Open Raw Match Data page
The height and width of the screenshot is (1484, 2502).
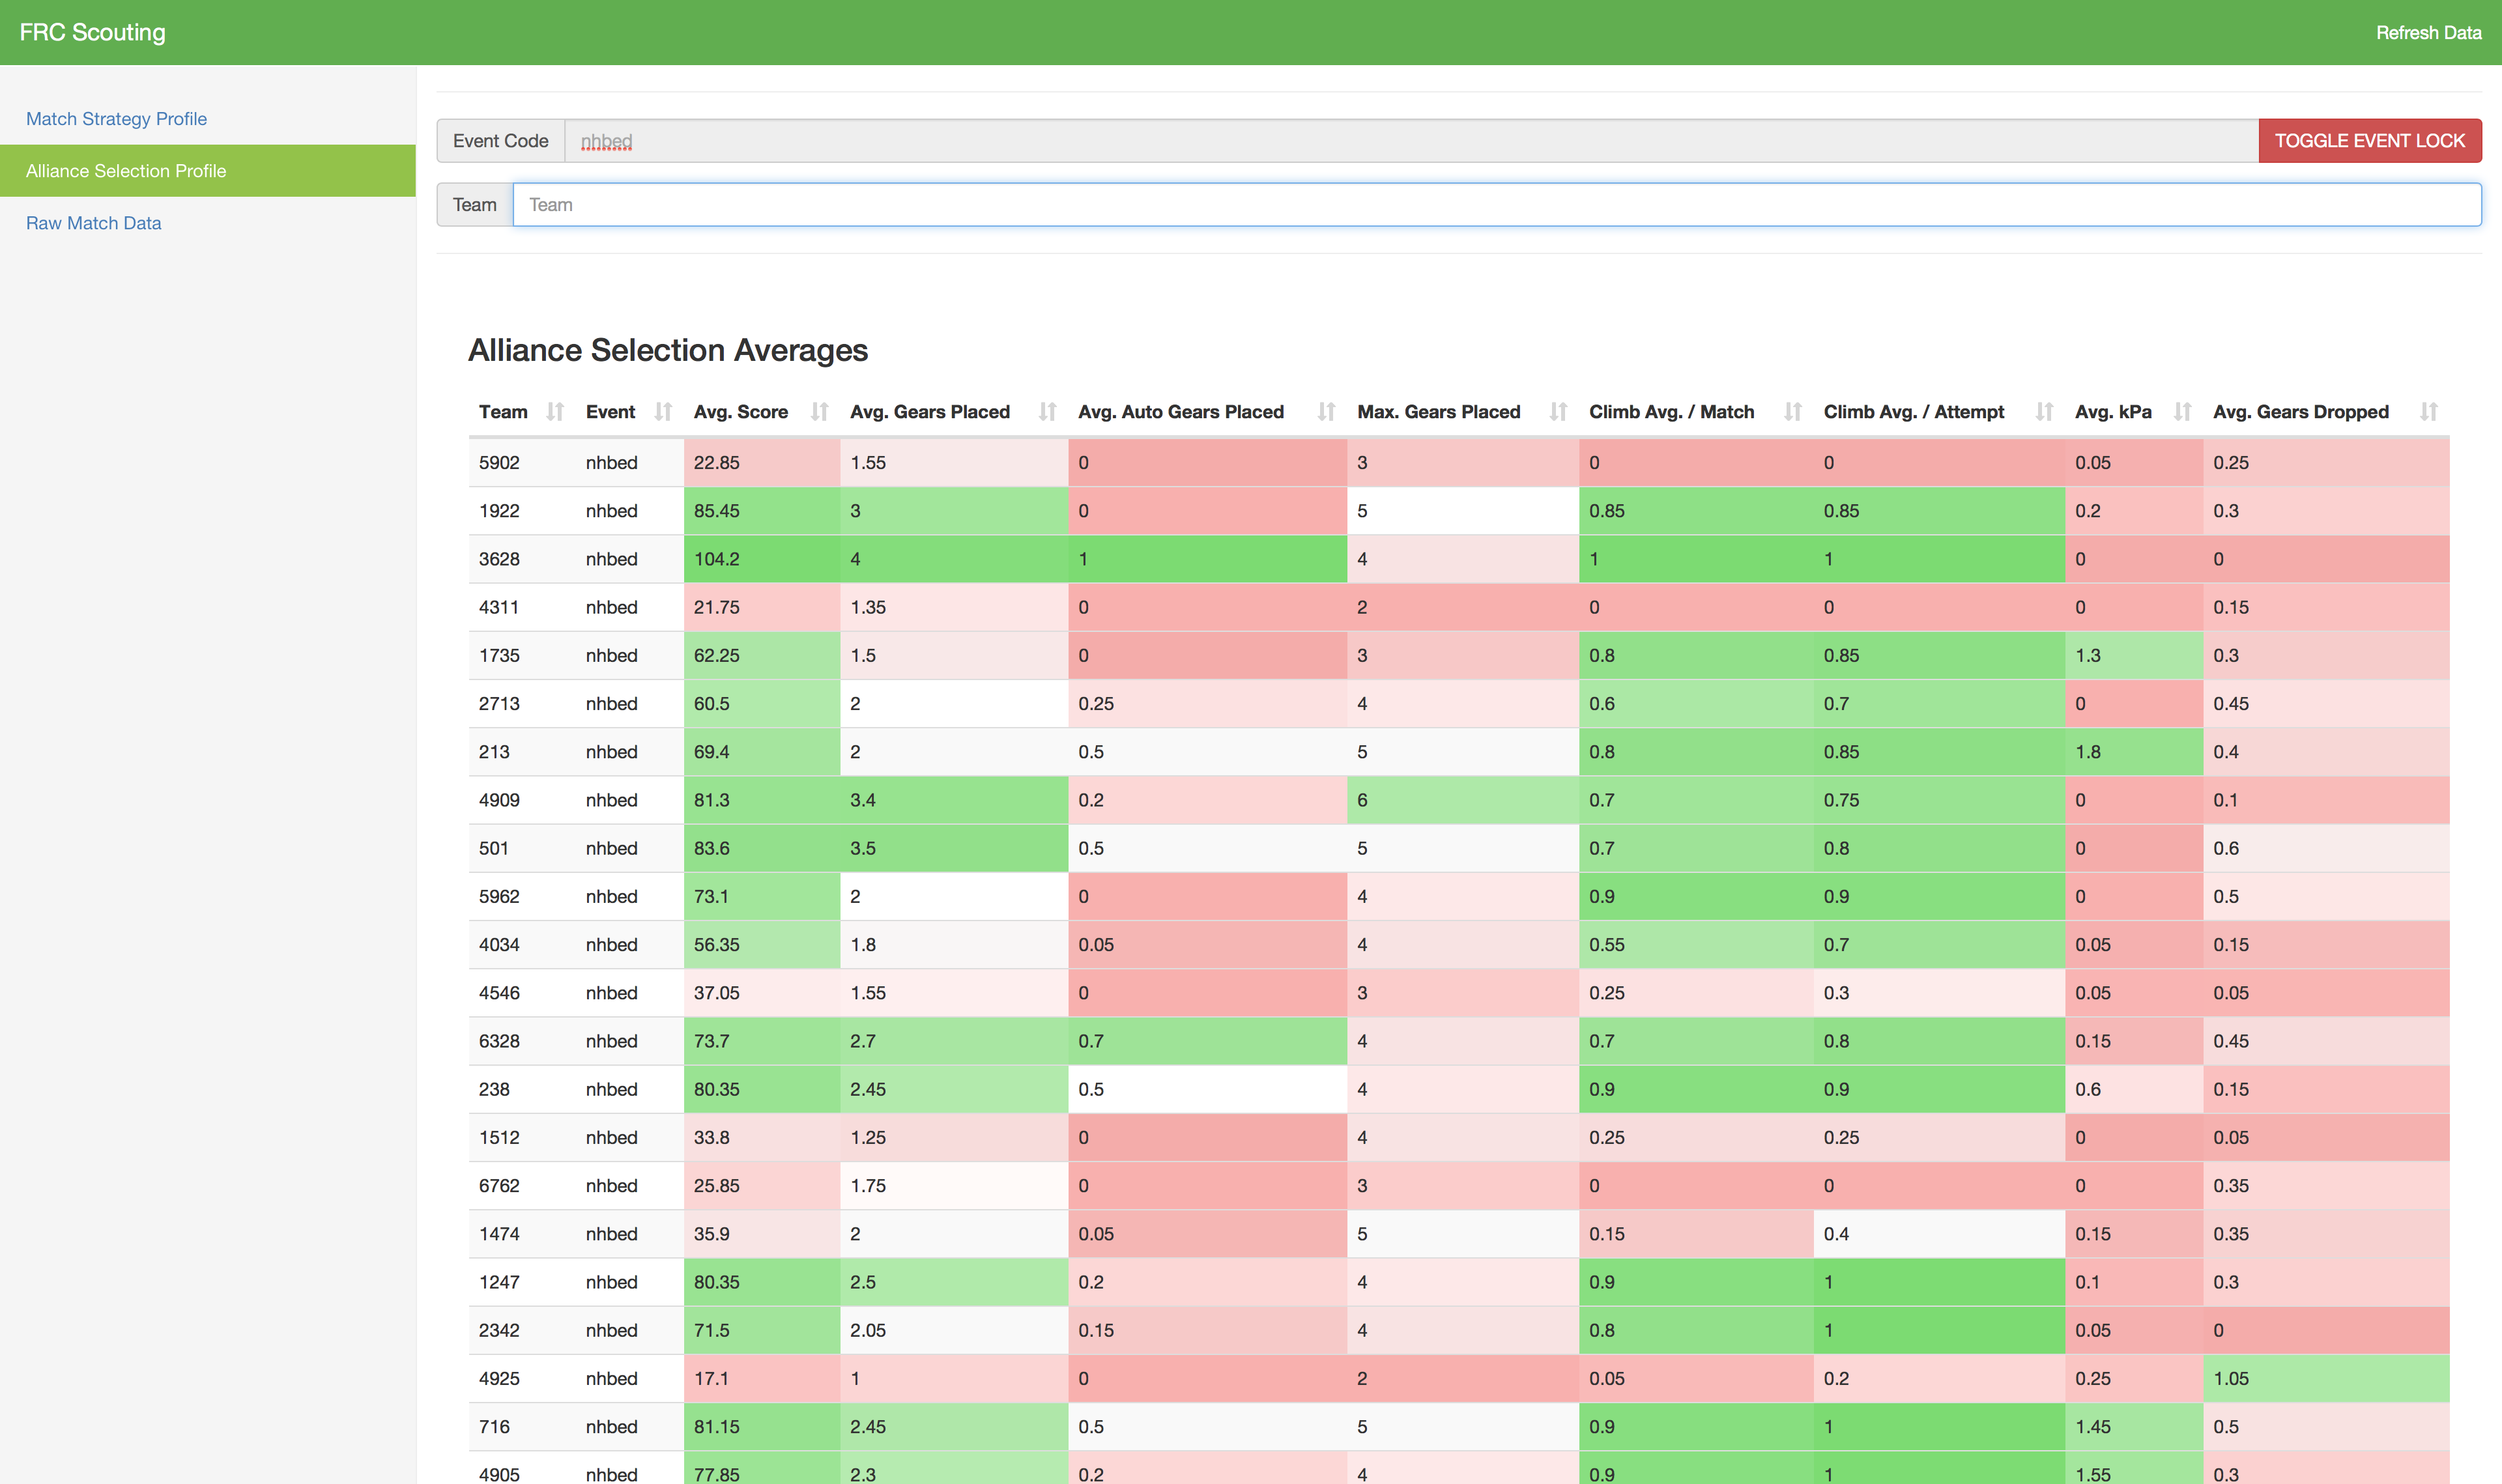[93, 223]
